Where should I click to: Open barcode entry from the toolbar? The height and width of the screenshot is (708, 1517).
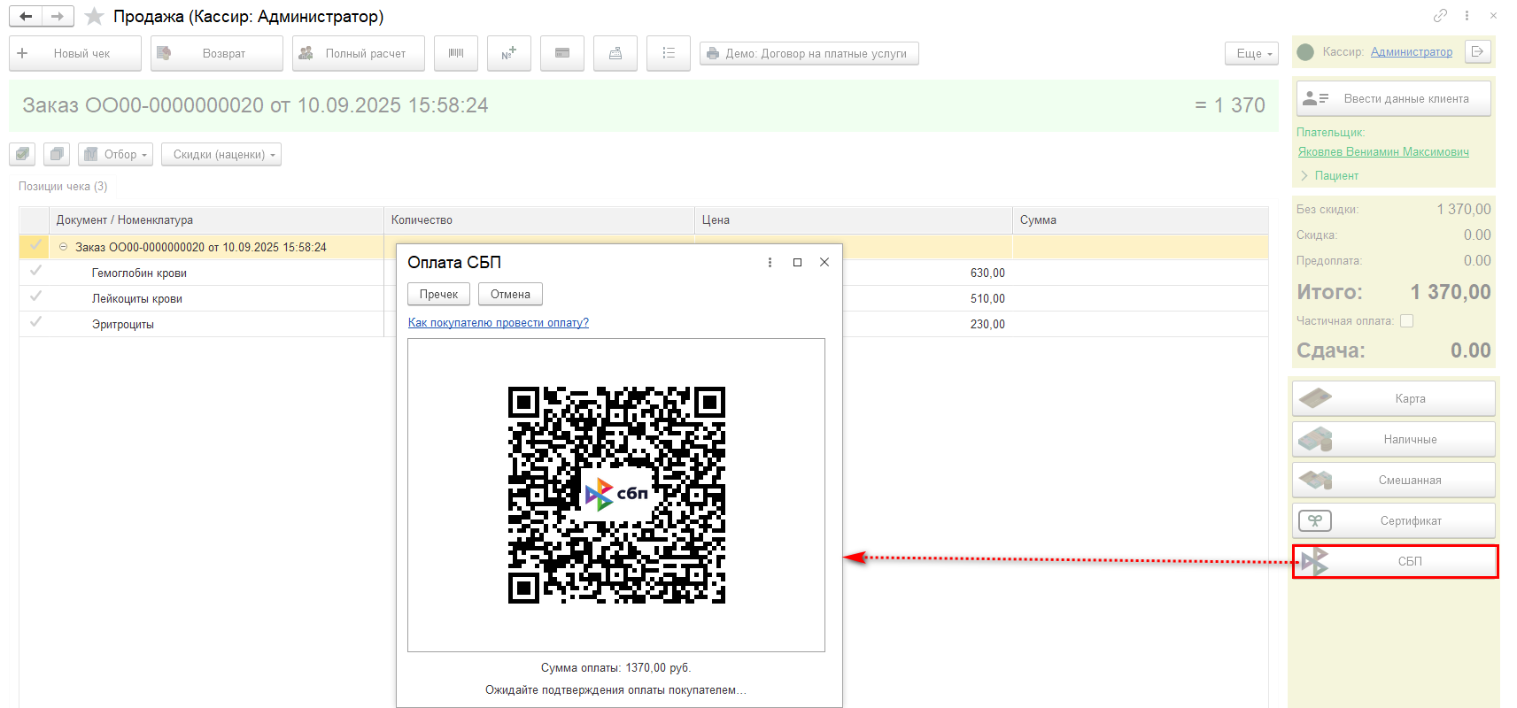[x=456, y=53]
